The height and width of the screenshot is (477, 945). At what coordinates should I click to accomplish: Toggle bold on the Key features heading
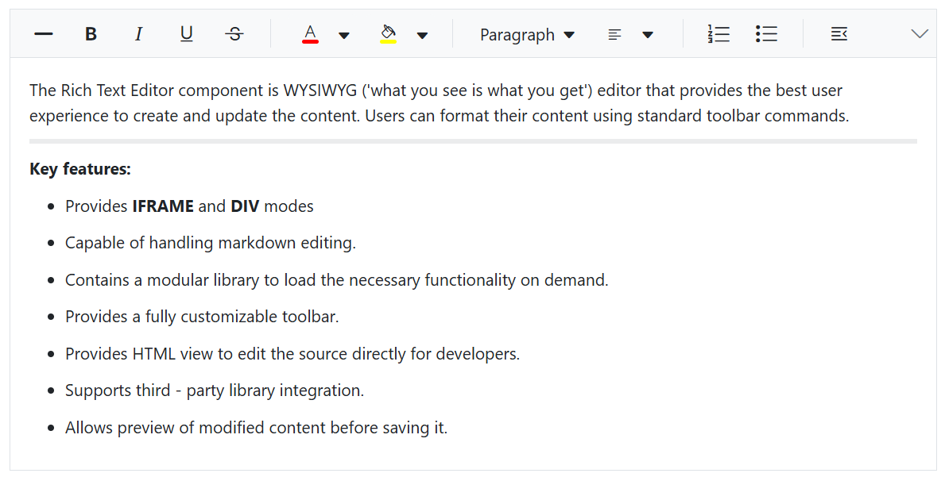point(91,33)
